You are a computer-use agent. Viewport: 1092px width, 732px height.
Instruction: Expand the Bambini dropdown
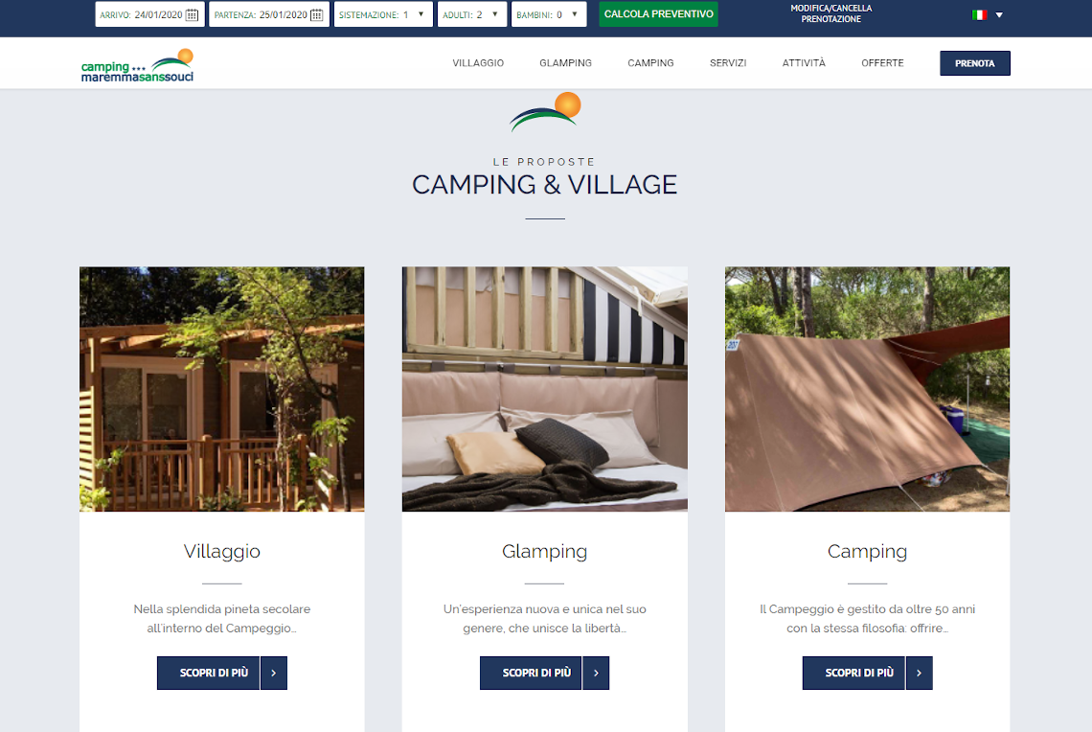click(549, 14)
